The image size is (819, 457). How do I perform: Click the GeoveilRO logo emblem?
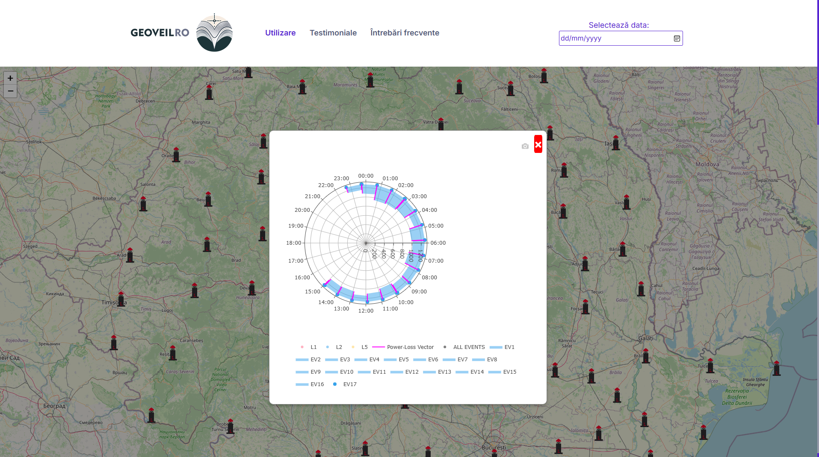pyautogui.click(x=214, y=33)
